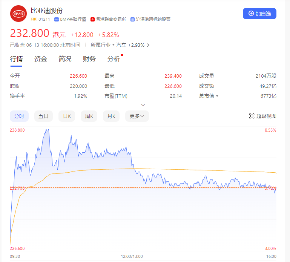Image resolution: width=290 pixels, height=262 pixels.
Task: Click the 香港联合交易所 red flag icon
Action: (92, 19)
